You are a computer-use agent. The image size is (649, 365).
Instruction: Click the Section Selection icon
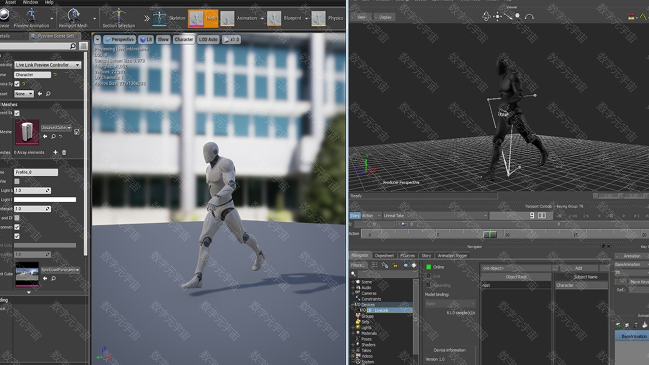coord(119,15)
